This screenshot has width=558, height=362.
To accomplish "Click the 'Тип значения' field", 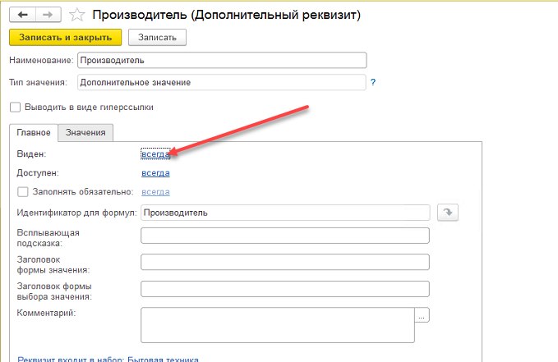I will [x=221, y=82].
